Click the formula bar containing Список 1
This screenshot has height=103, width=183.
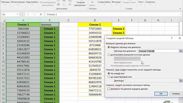click(x=112, y=14)
